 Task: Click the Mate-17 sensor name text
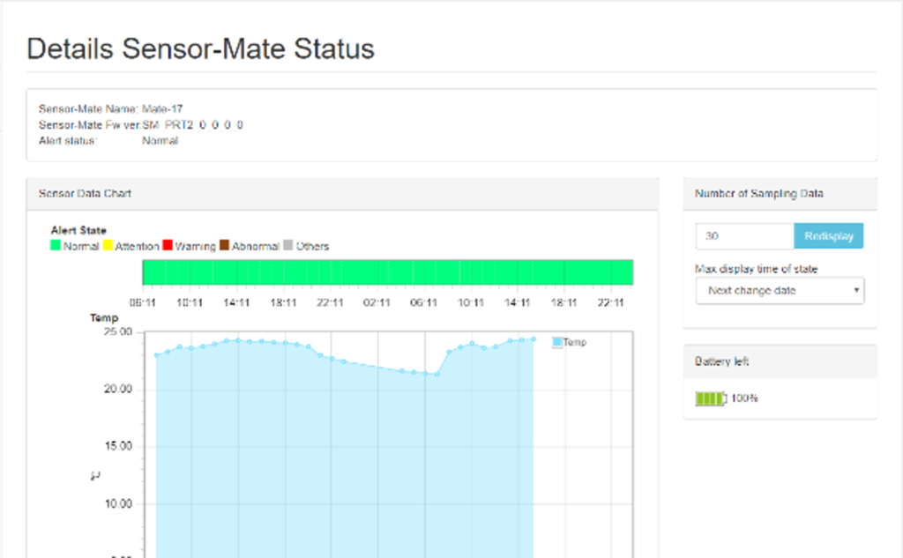point(162,109)
